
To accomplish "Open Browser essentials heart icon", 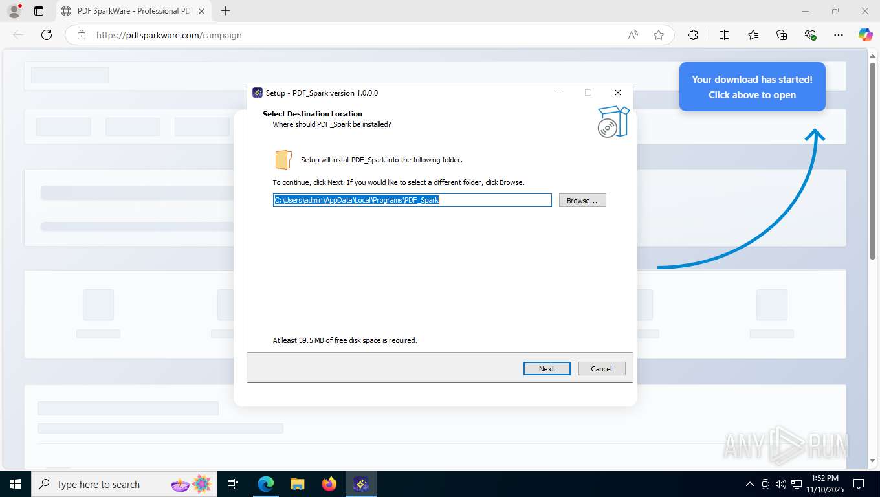I will (810, 35).
